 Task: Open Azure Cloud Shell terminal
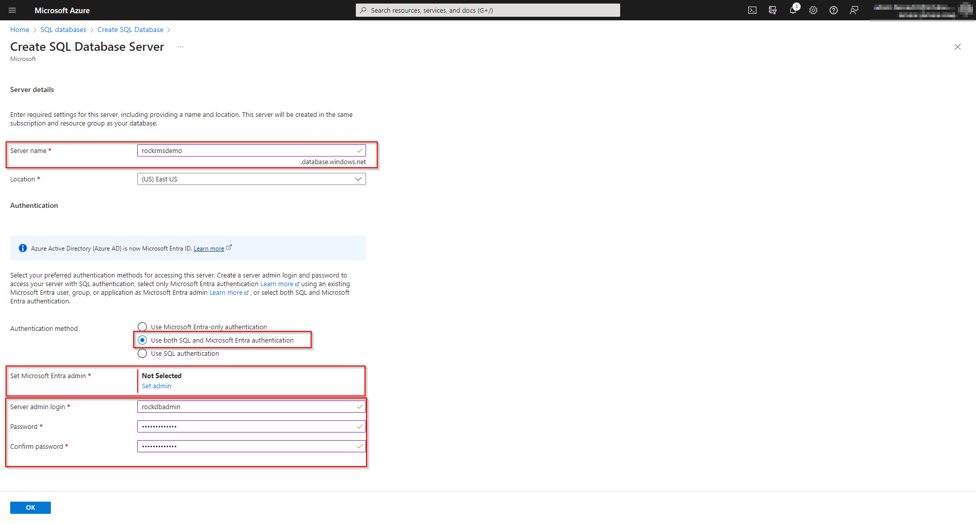pos(752,10)
